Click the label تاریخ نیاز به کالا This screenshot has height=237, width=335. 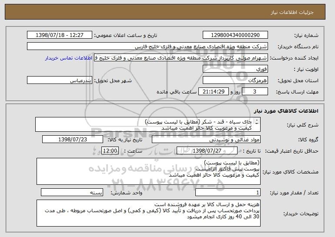click(125, 140)
